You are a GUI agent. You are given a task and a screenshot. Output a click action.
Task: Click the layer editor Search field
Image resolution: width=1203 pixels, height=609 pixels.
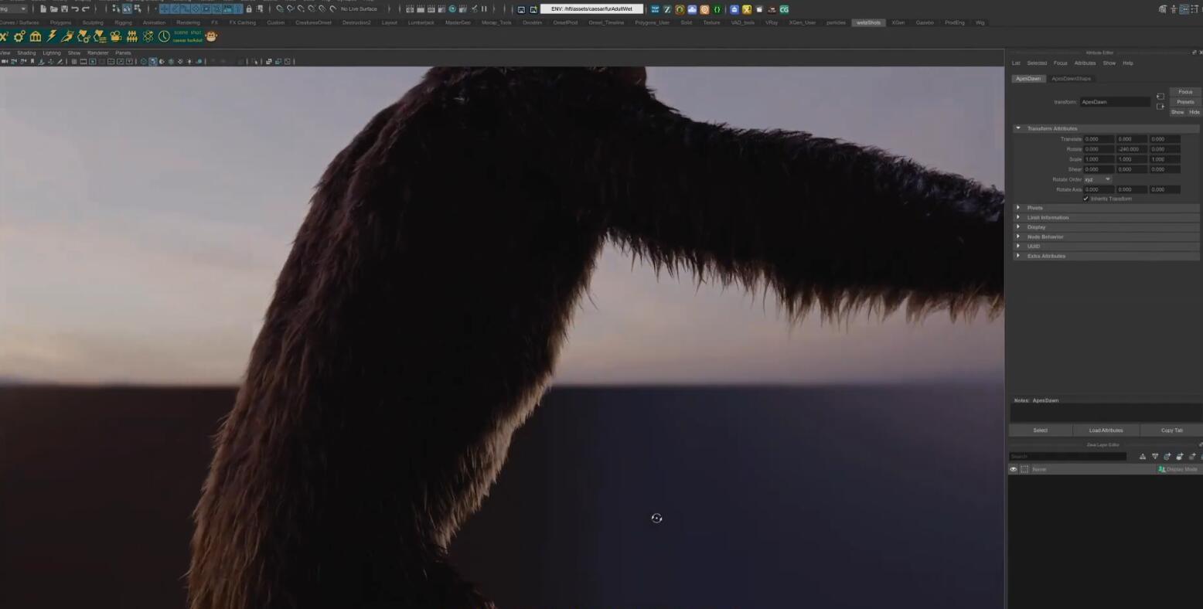coord(1068,457)
